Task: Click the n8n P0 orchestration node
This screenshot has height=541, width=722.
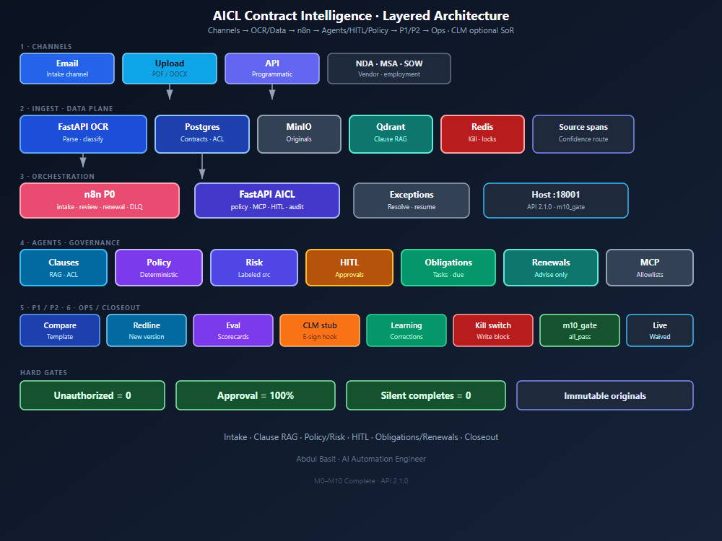Action: click(100, 201)
